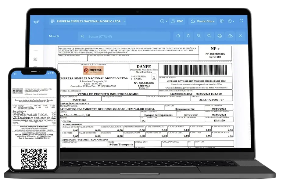Click the Buscar (CTRL+F) search field
The height and width of the screenshot is (185, 283).
click(x=124, y=36)
